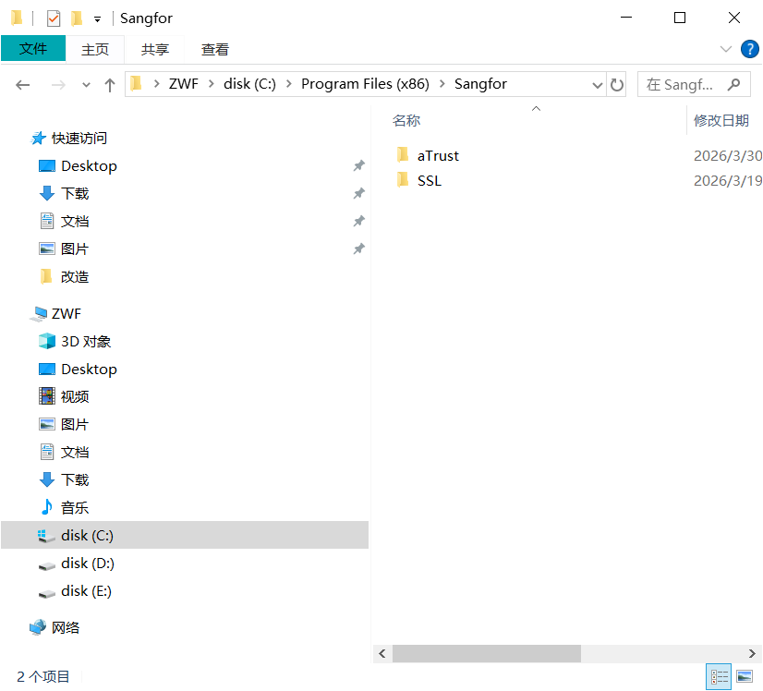Click the New Folder icon in quick access toolbar
This screenshot has width=763, height=691.
pos(77,18)
